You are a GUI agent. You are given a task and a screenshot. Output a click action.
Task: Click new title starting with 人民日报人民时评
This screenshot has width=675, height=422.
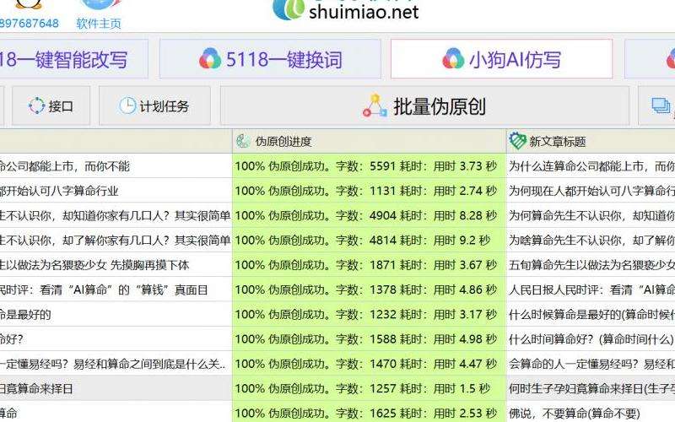(x=591, y=289)
